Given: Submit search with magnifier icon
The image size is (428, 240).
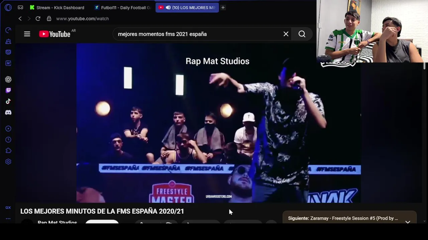Looking at the screenshot, I should point(302,34).
